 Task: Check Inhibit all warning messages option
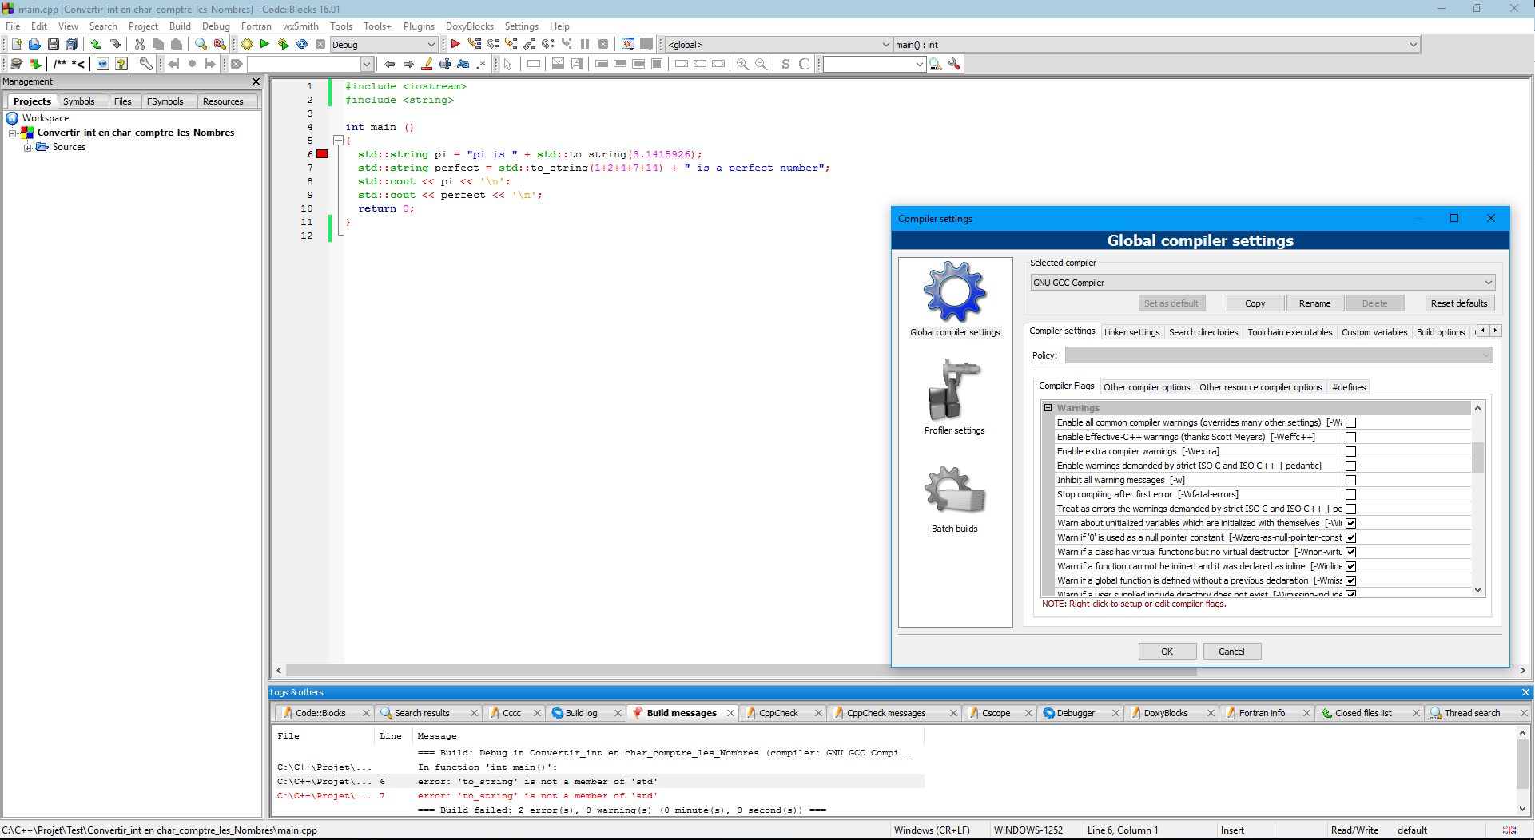pyautogui.click(x=1350, y=481)
